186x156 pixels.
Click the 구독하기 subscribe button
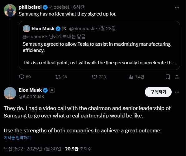(x=158, y=92)
